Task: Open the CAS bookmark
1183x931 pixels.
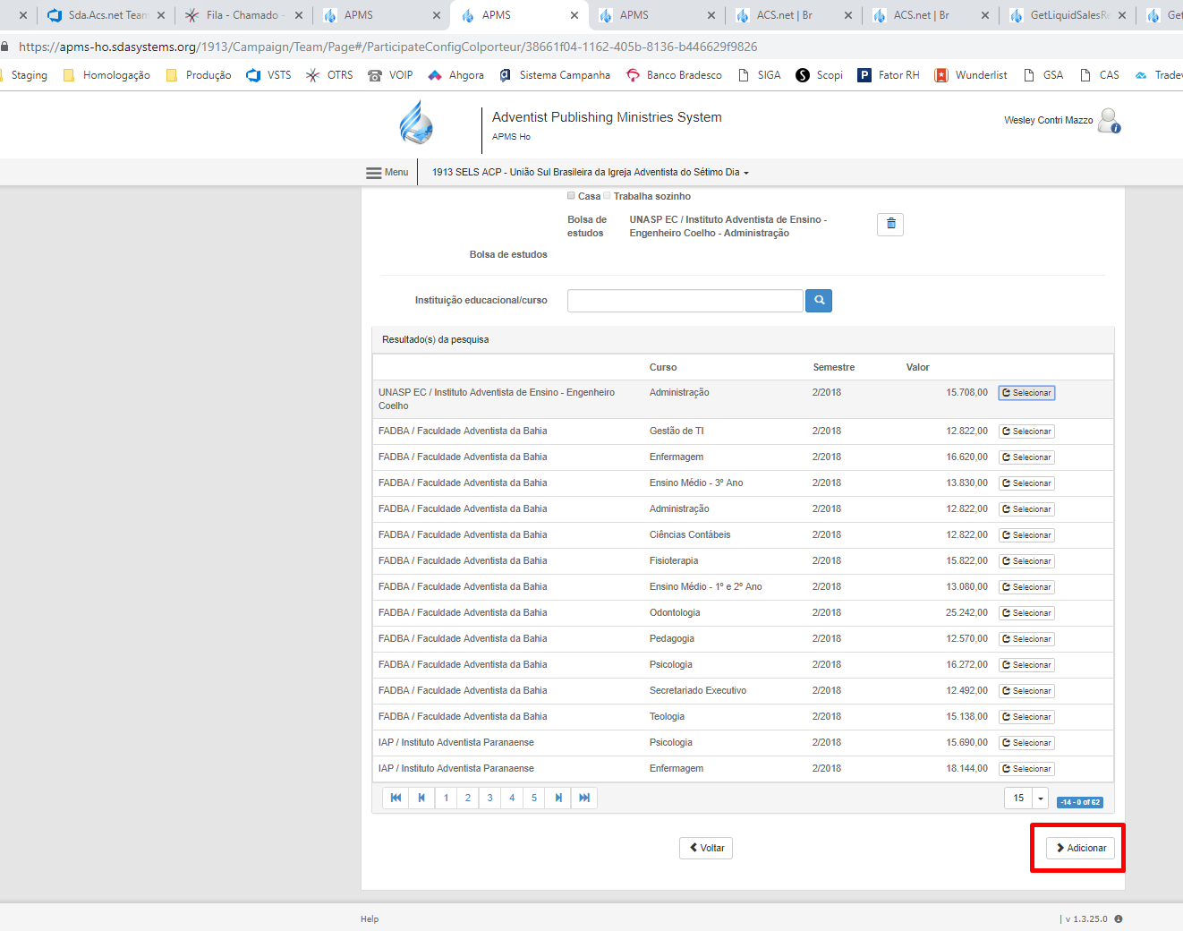Action: click(x=1099, y=75)
